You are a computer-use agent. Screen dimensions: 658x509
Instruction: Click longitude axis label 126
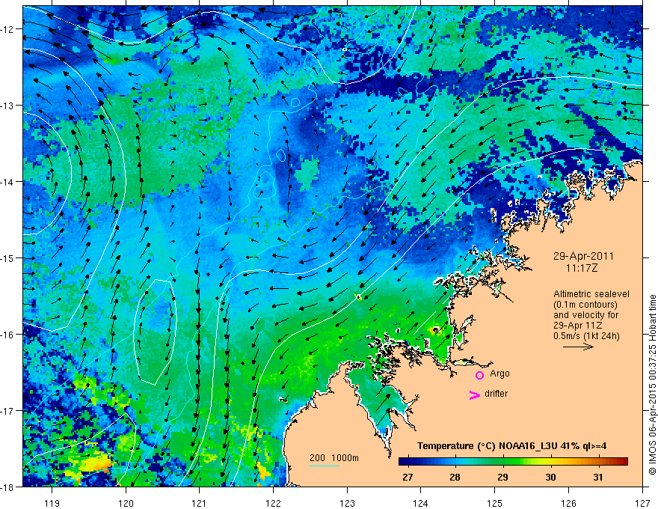568,503
